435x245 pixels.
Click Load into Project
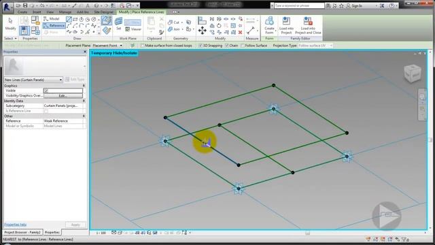tap(286, 25)
